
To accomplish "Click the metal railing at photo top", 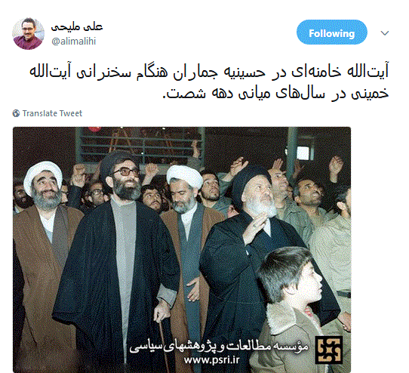I will click(141, 145).
